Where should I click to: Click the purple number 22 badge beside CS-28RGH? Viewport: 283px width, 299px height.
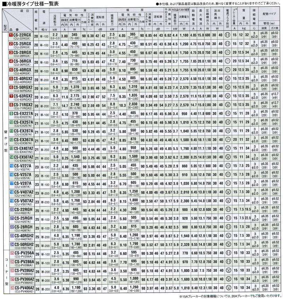click(12, 227)
